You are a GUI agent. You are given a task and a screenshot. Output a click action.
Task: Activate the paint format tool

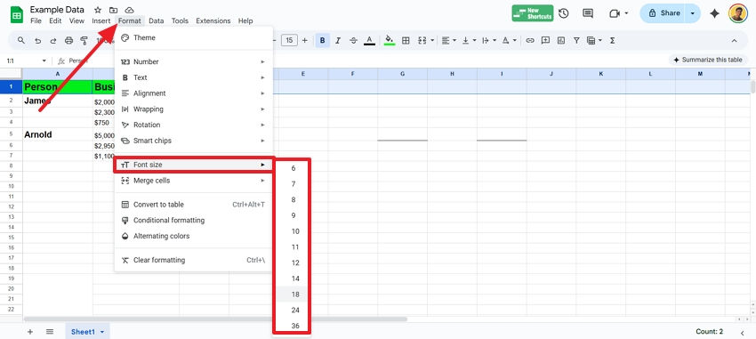point(84,41)
